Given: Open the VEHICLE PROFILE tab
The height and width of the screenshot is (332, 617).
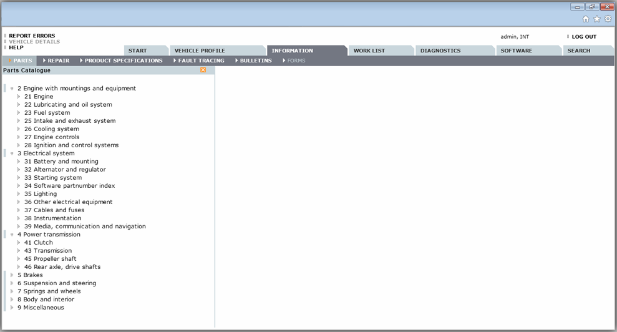Looking at the screenshot, I should pyautogui.click(x=218, y=51).
